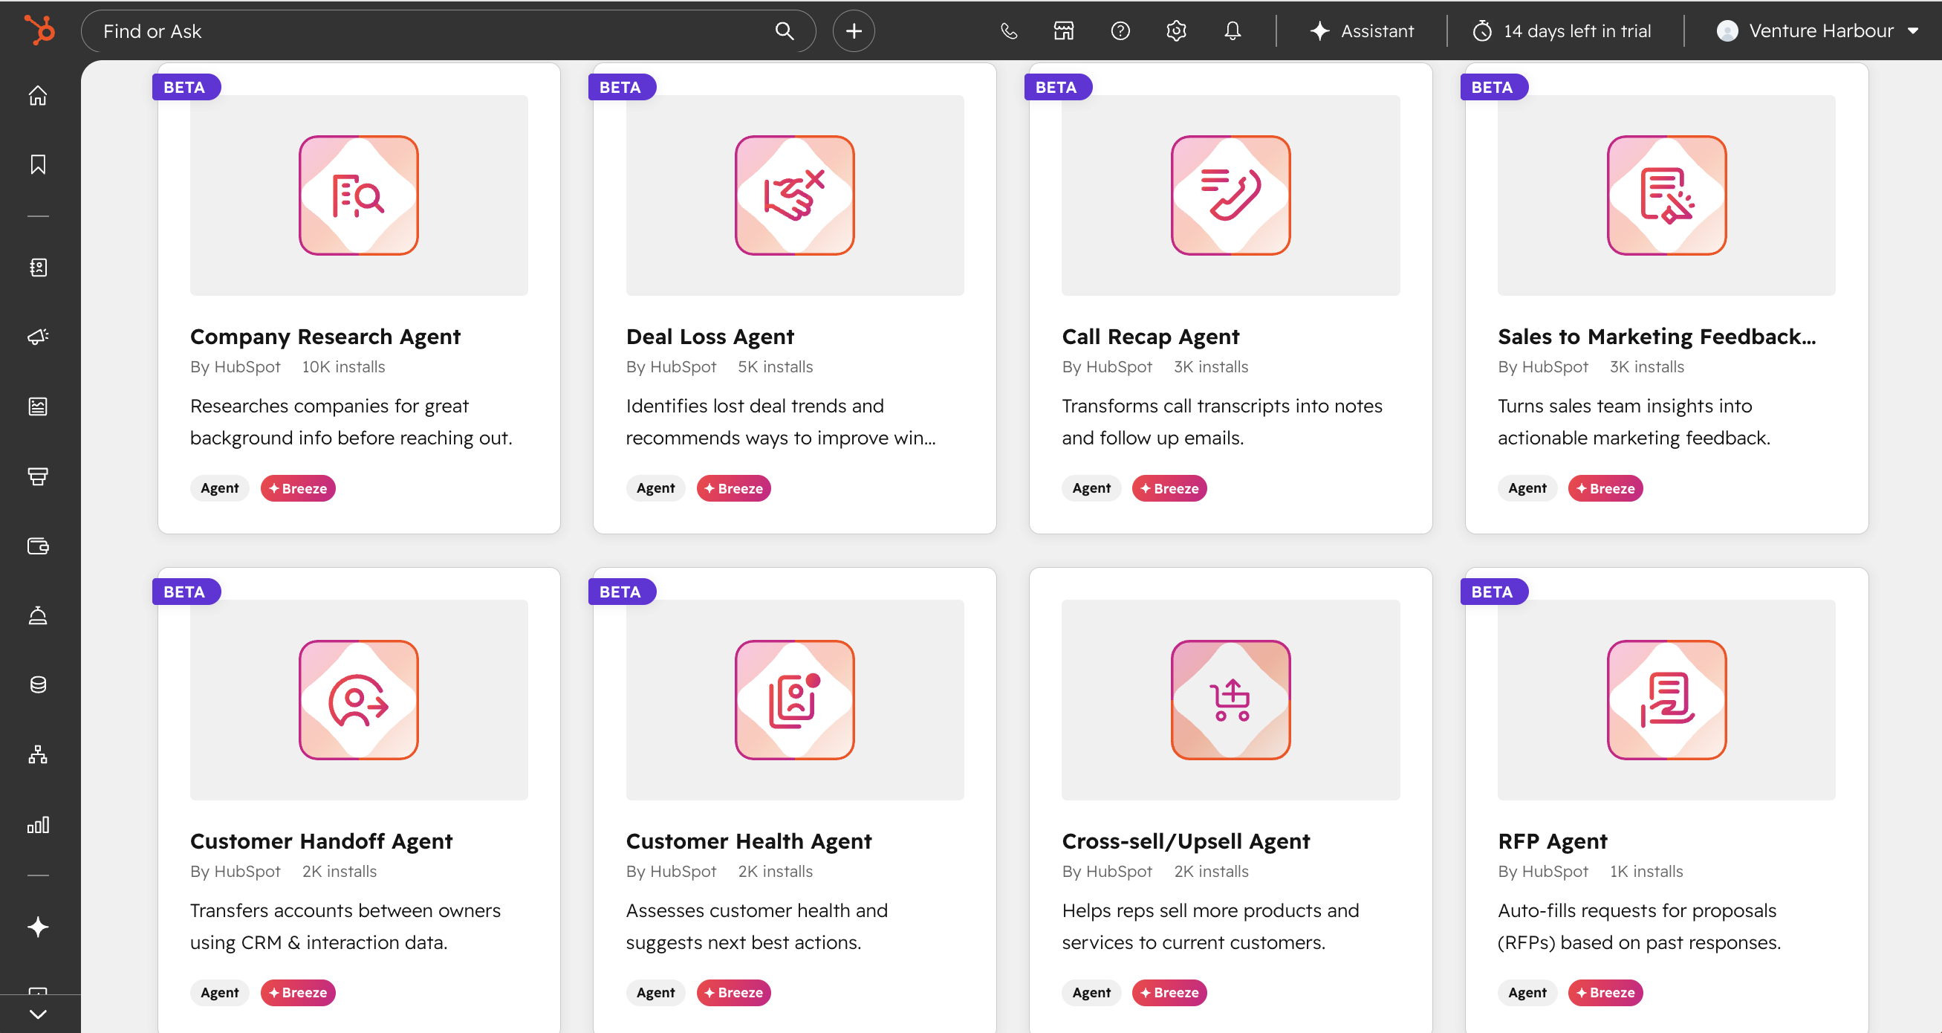Open the sidebar Marketing megaphone icon

click(x=38, y=337)
